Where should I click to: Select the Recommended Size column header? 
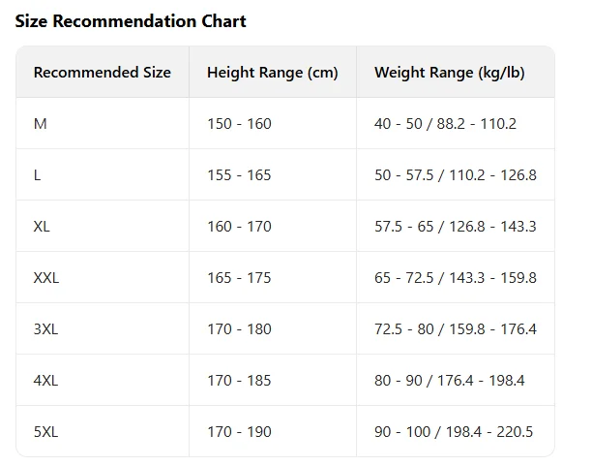click(102, 73)
